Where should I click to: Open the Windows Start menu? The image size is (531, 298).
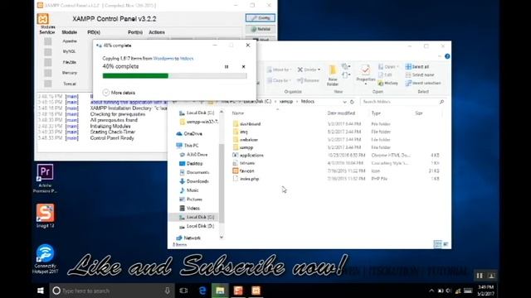tap(41, 291)
